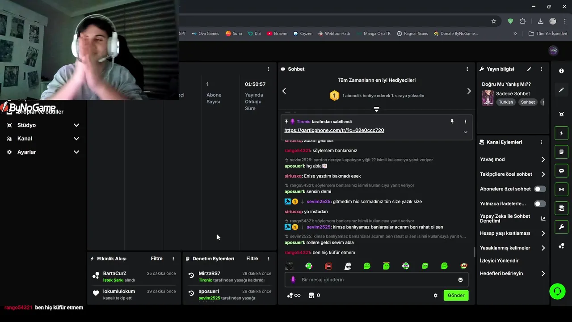Open the emoji picker in message box

460,280
